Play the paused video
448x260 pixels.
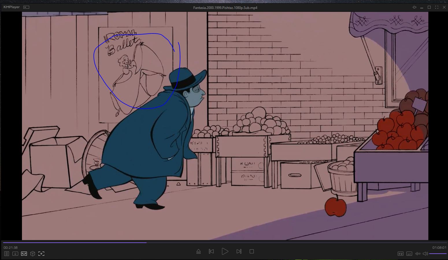225,251
